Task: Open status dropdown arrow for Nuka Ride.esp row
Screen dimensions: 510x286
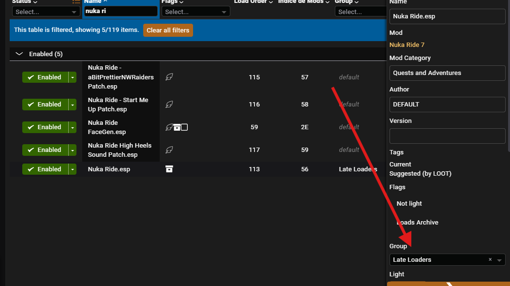Action: 73,169
